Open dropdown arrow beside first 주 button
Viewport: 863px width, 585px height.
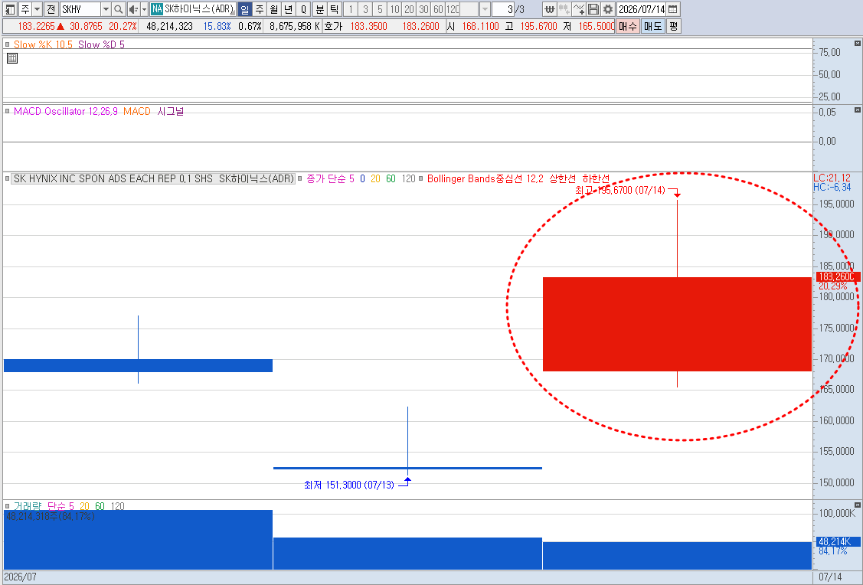click(38, 9)
